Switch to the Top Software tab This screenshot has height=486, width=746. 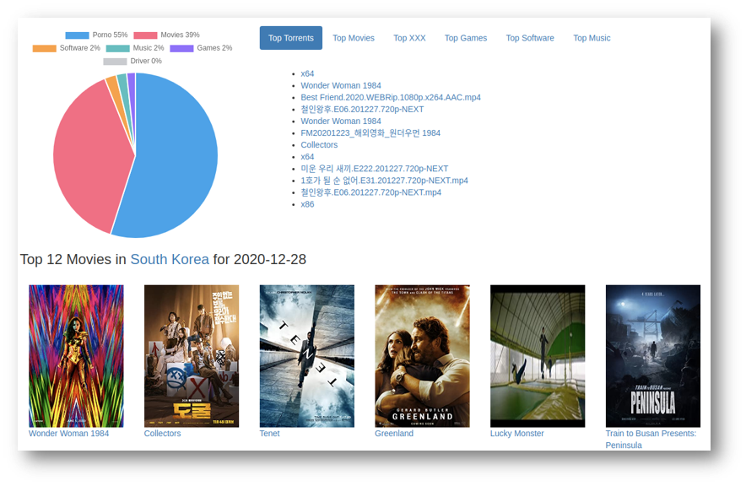(530, 38)
